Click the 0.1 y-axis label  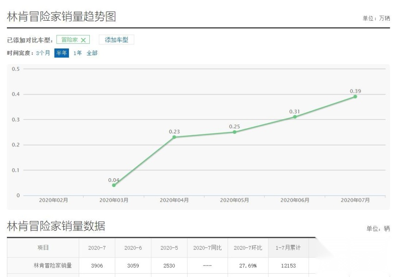pos(16,170)
